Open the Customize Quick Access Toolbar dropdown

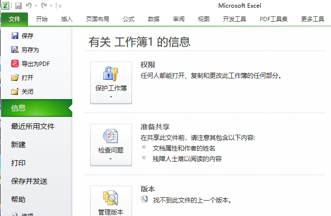tap(60, 6)
